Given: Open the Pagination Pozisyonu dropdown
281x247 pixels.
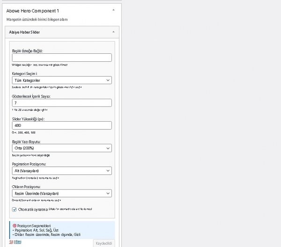Looking at the screenshot, I should pos(61,171).
